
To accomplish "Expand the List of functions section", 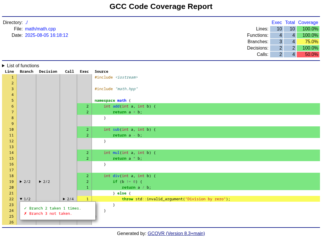I will point(21,66).
